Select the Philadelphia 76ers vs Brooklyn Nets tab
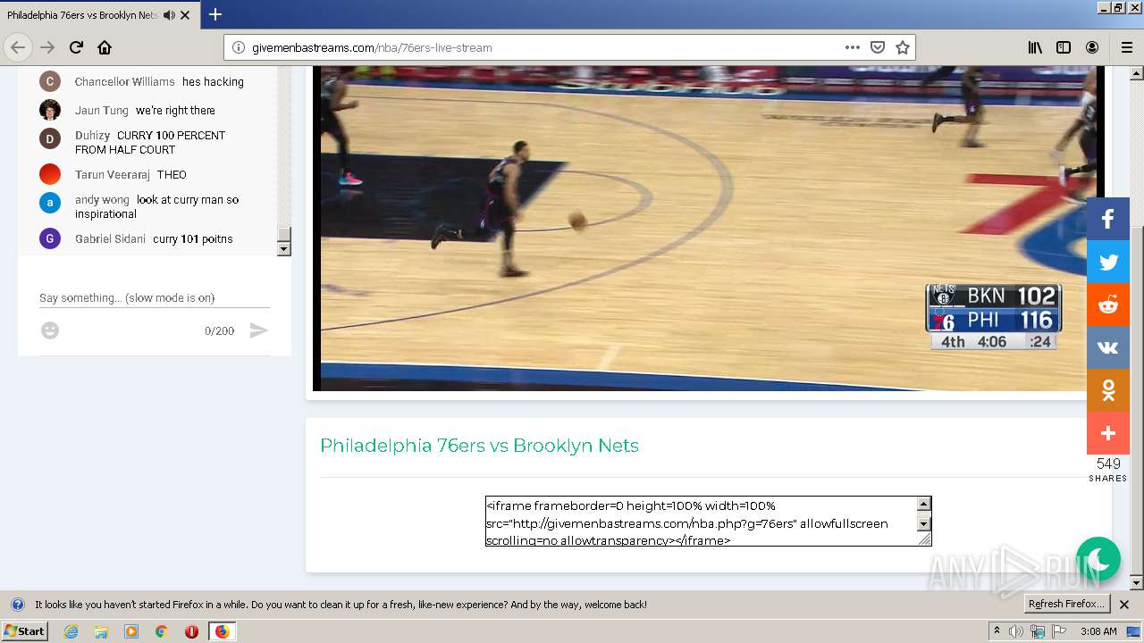Screen dimensions: 1144x643 coord(99,15)
